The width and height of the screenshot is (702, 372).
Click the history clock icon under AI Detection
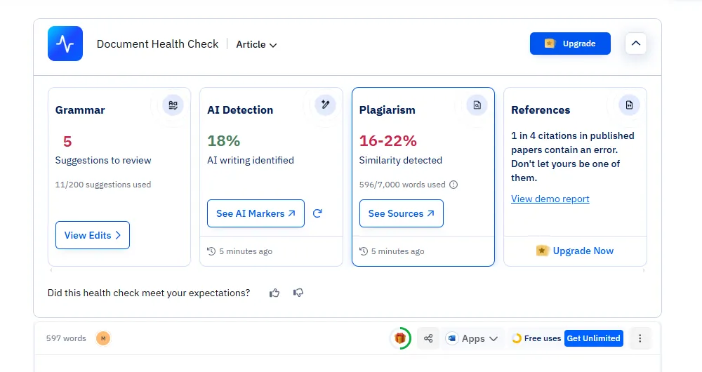point(211,251)
